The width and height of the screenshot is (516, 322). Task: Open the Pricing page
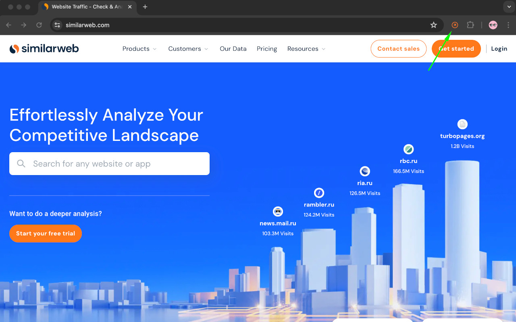(x=267, y=49)
